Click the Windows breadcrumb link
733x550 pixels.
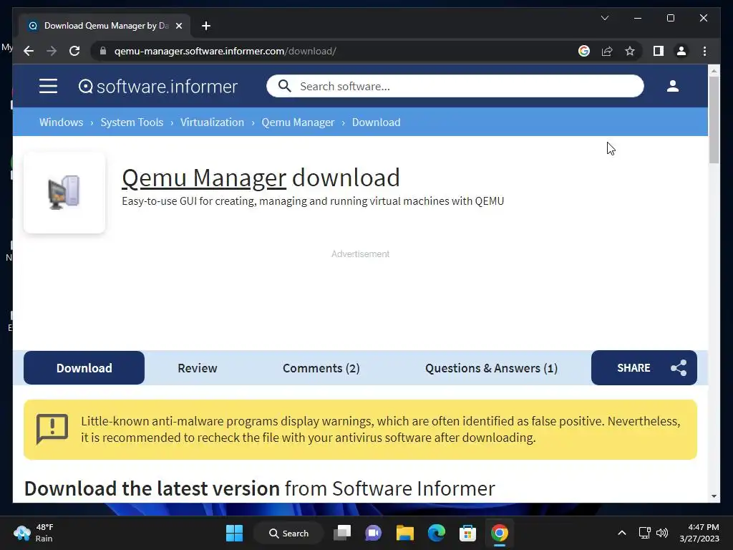pos(62,122)
